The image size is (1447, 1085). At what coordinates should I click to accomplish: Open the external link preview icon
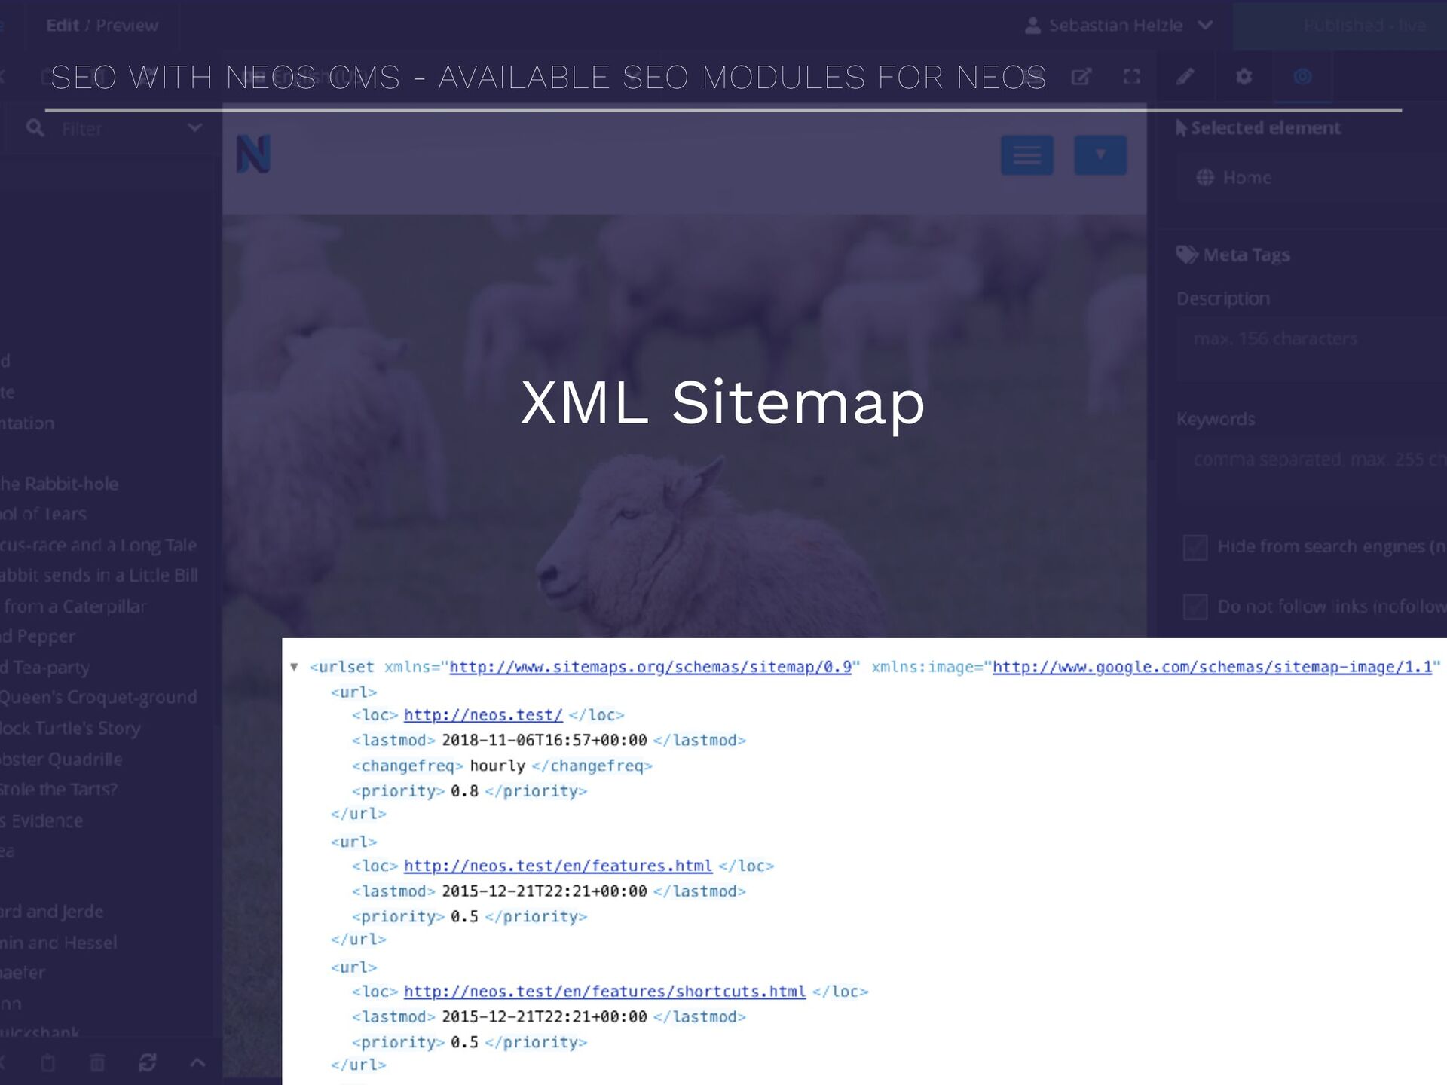tap(1081, 76)
